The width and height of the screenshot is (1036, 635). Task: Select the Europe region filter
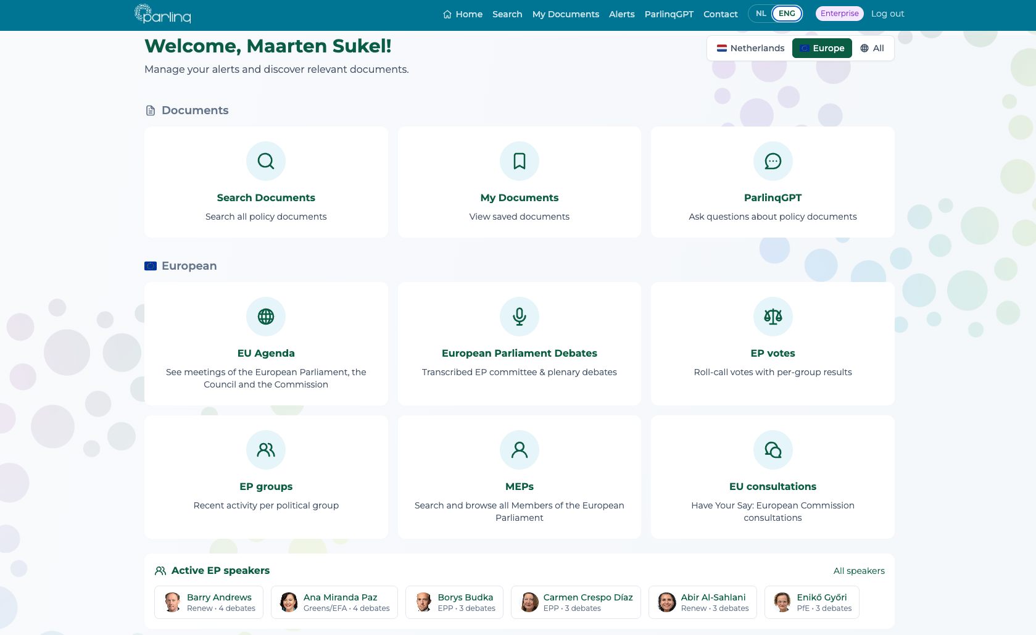click(x=822, y=48)
